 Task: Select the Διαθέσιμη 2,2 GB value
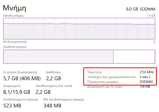pyautogui.click(x=54, y=78)
